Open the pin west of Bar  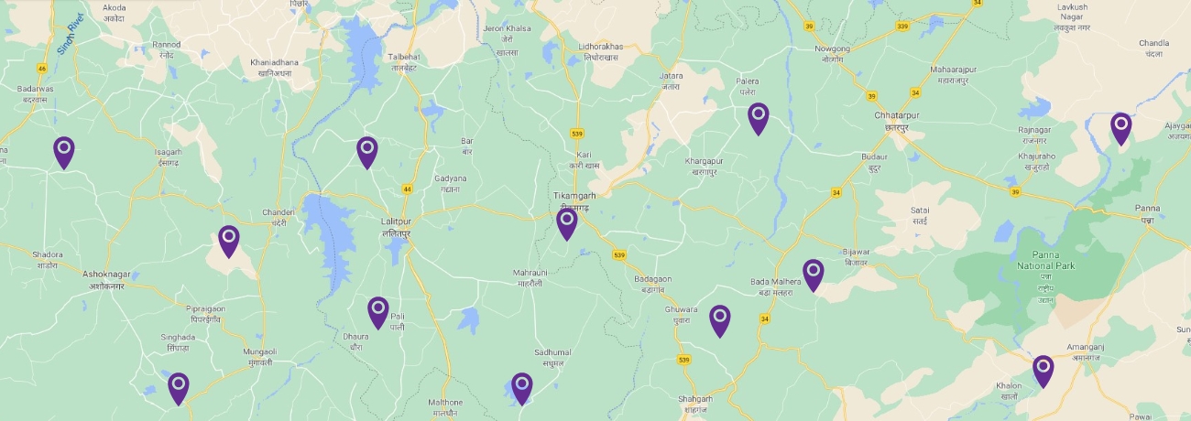(x=367, y=153)
